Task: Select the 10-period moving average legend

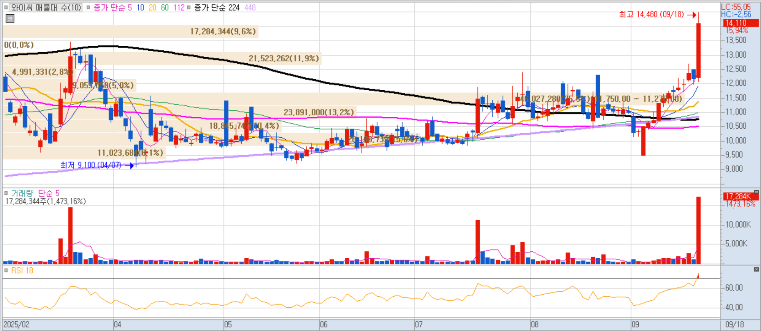Action: tap(140, 7)
